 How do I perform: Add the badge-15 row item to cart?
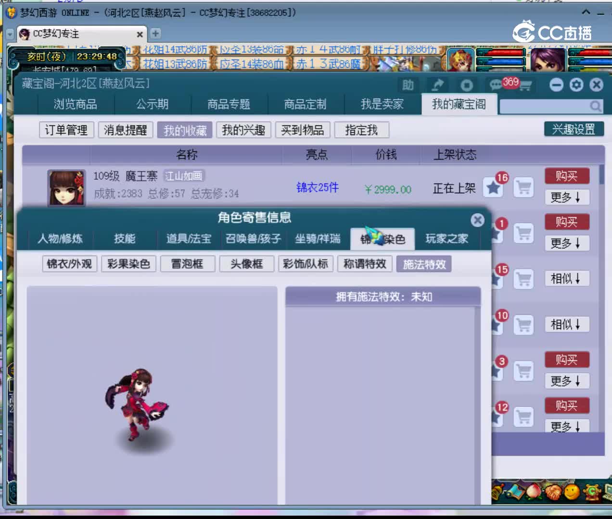[x=523, y=279]
